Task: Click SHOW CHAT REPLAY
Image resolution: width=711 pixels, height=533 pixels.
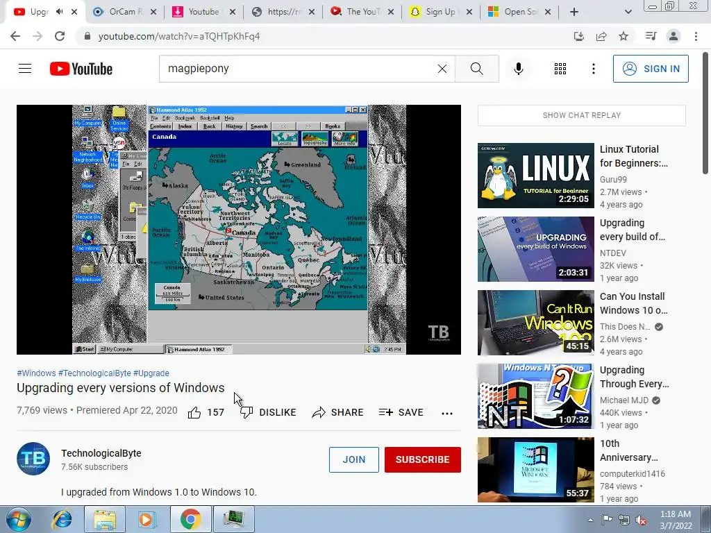Action: click(x=582, y=115)
